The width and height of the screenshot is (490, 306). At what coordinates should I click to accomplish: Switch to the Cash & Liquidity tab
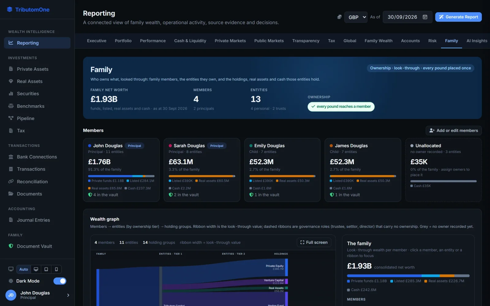coord(190,41)
